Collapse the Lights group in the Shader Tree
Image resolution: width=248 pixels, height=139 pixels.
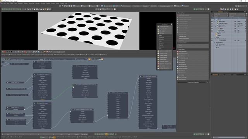(215, 37)
